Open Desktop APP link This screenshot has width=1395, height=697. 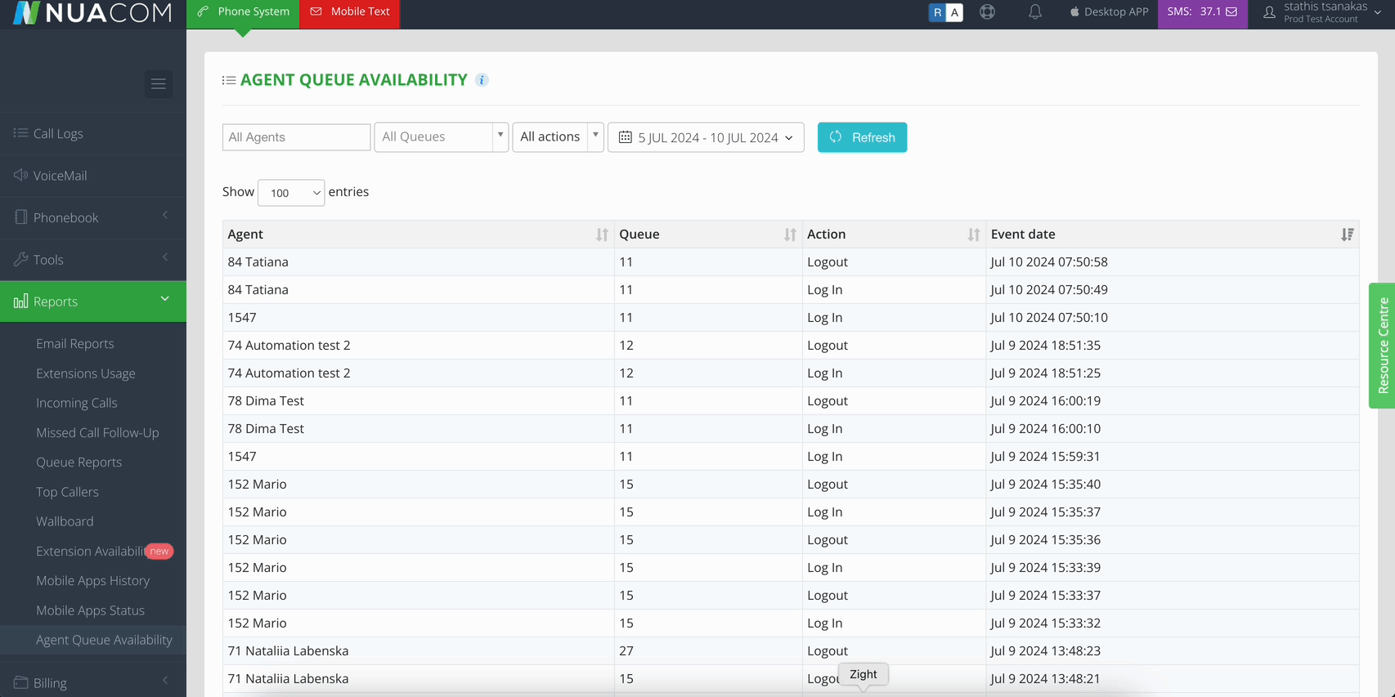(1109, 11)
